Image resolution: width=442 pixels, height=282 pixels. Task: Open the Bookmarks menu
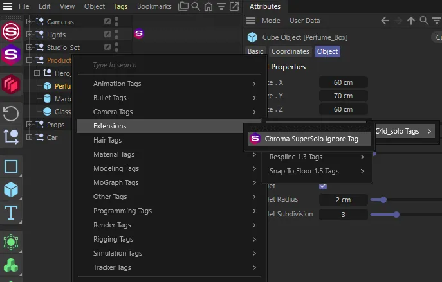(x=154, y=6)
